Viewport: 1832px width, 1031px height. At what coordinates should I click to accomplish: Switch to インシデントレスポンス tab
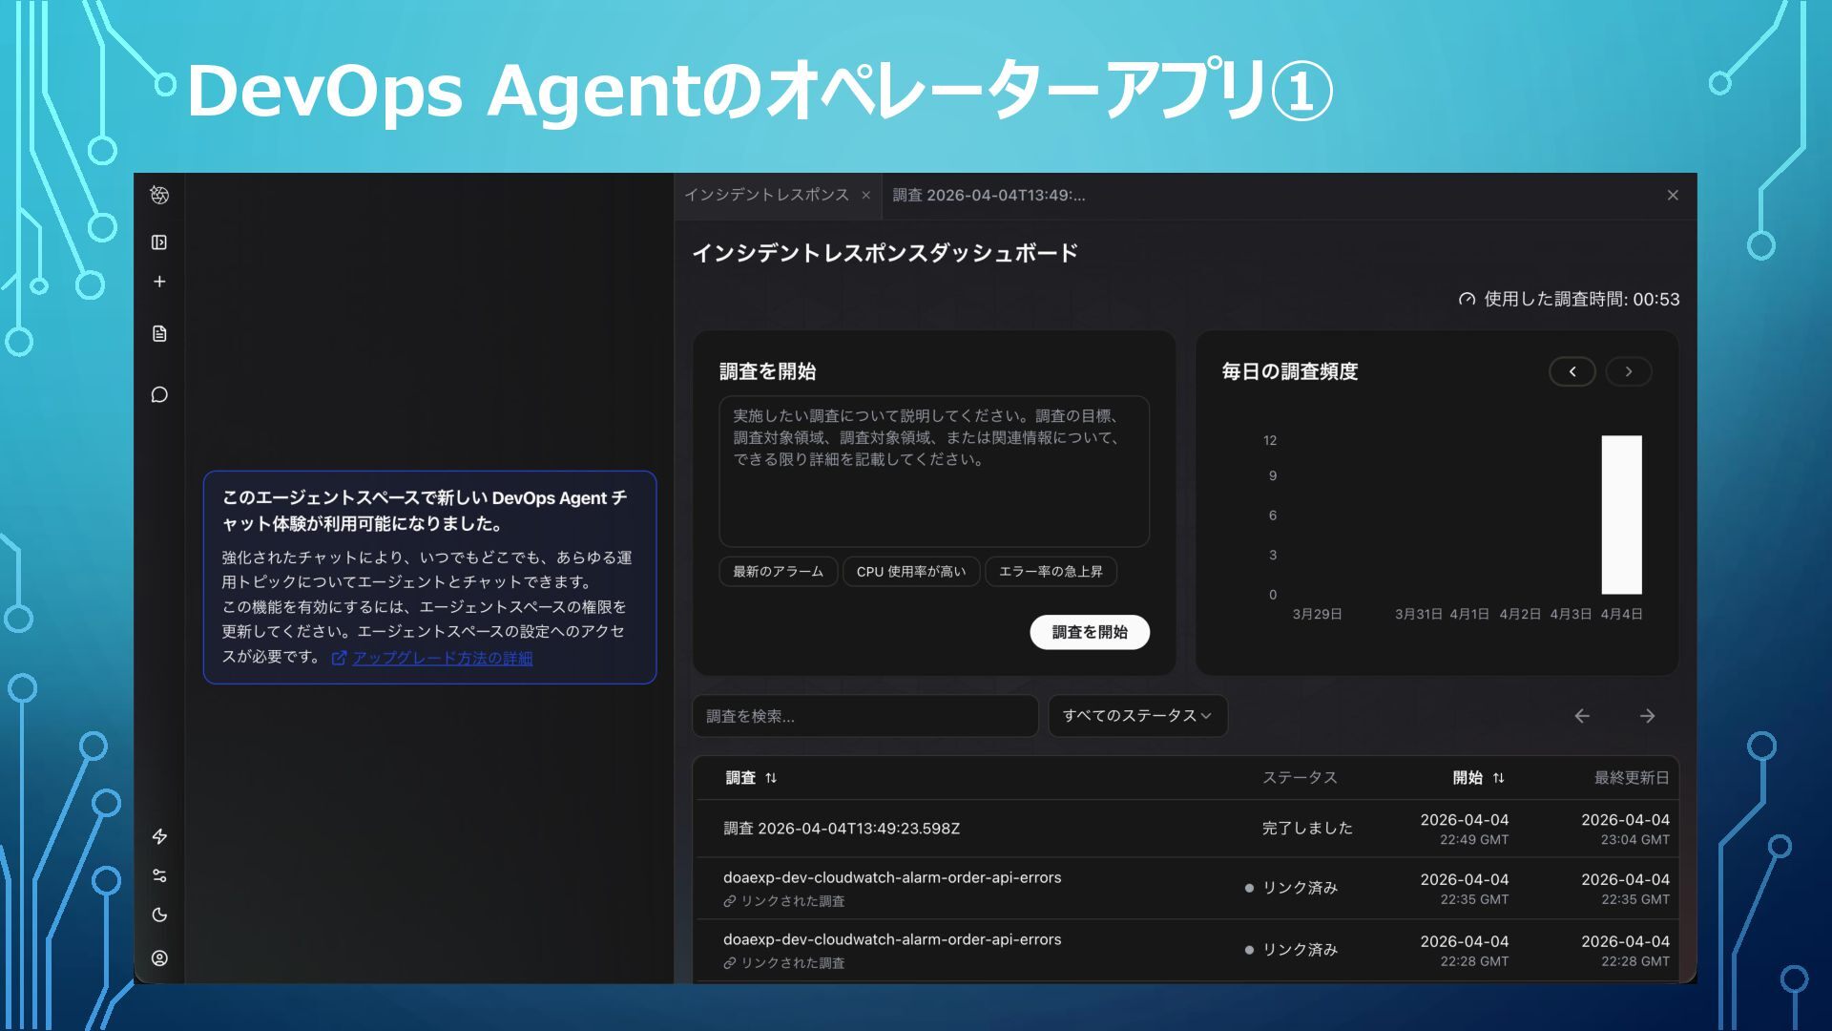(766, 195)
